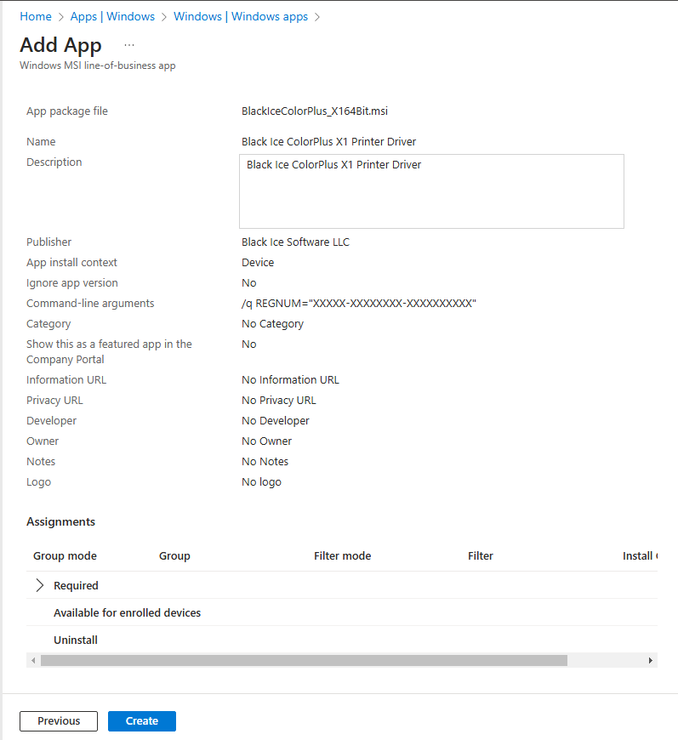Open the ellipsis menu beside Add App
This screenshot has height=740, width=678.
[x=129, y=45]
